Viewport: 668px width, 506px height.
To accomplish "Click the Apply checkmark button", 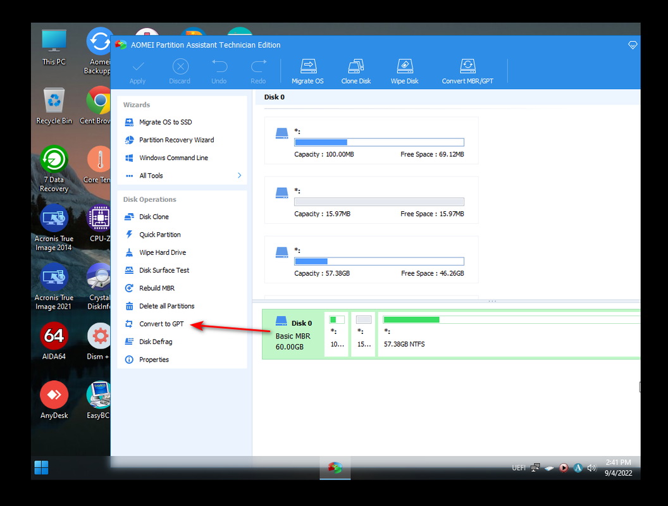I will click(x=138, y=71).
